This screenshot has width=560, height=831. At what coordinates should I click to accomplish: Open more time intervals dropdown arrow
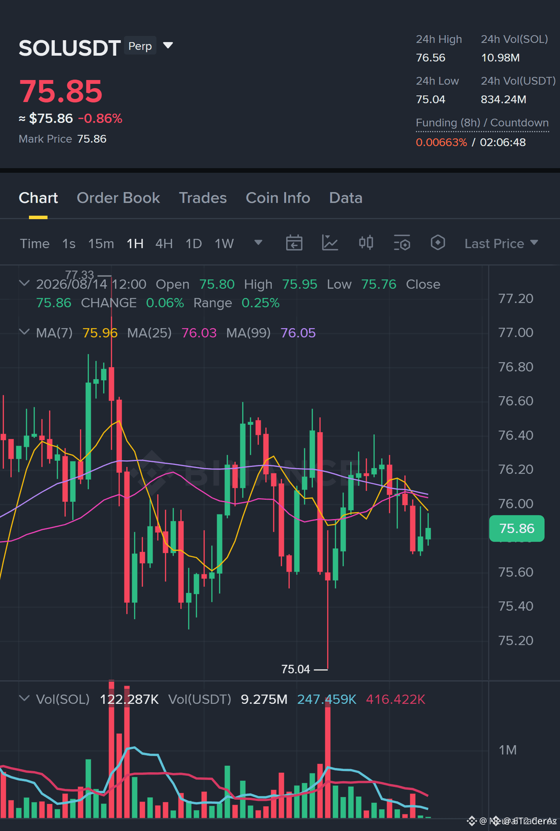click(x=258, y=243)
